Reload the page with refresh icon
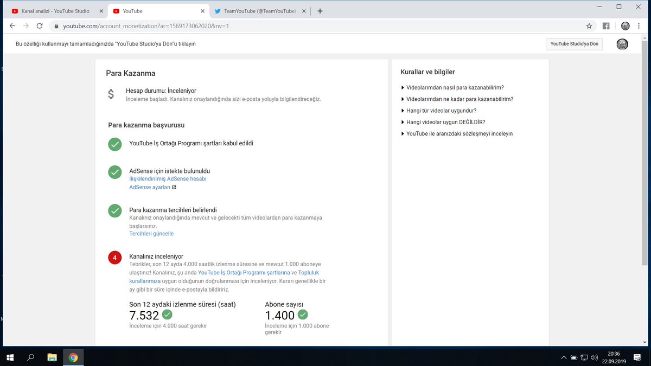 40,25
